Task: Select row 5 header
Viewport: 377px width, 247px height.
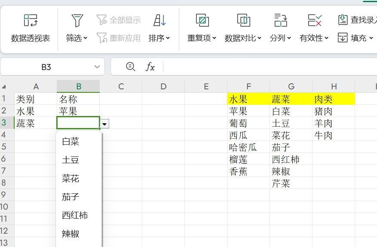Action: 7,147
